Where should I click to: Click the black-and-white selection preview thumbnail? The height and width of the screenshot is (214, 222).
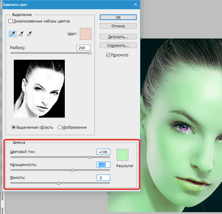coord(39,89)
